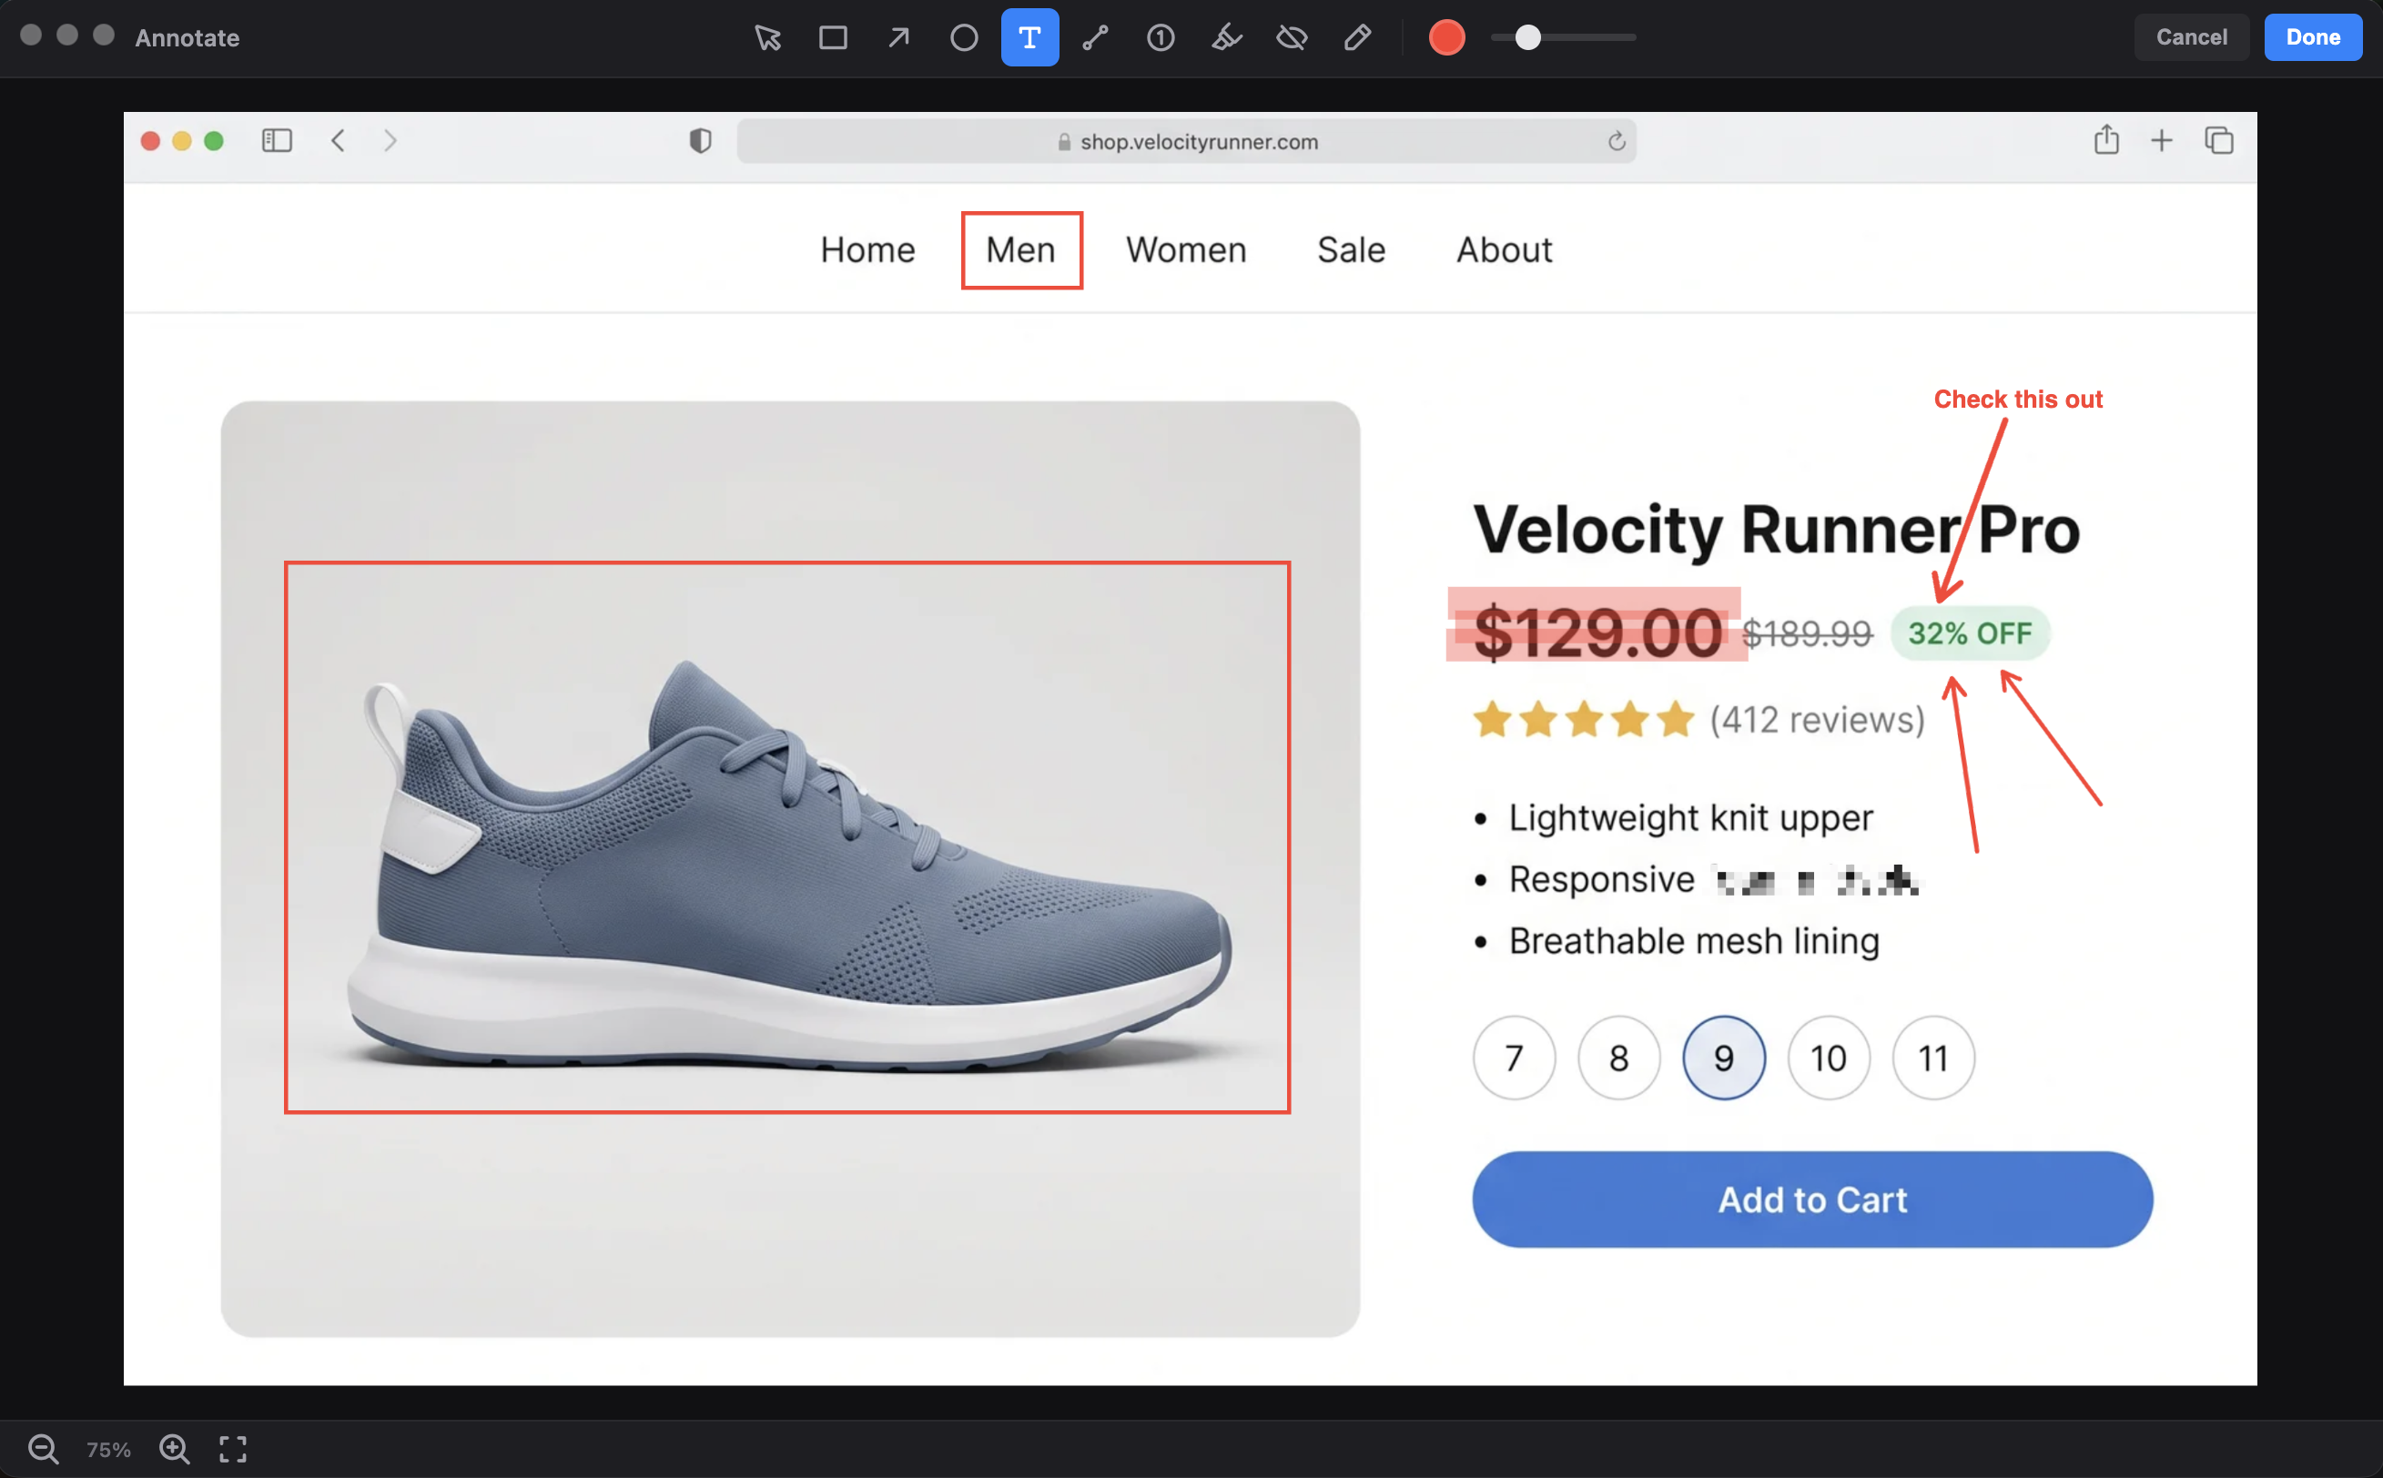Adjust the stroke size slider
This screenshot has width=2383, height=1478.
point(1562,38)
